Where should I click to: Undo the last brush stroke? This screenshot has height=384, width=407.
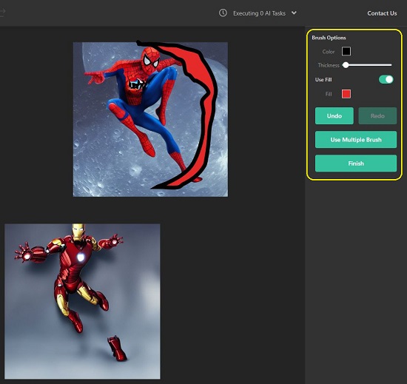click(334, 115)
